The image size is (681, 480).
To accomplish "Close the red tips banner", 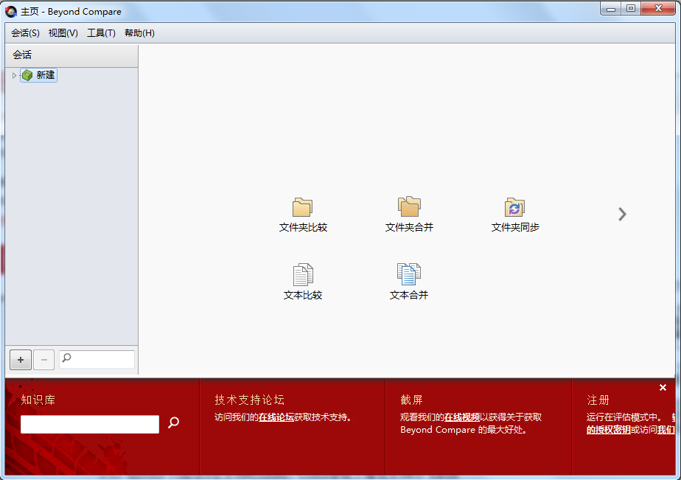I will click(663, 388).
